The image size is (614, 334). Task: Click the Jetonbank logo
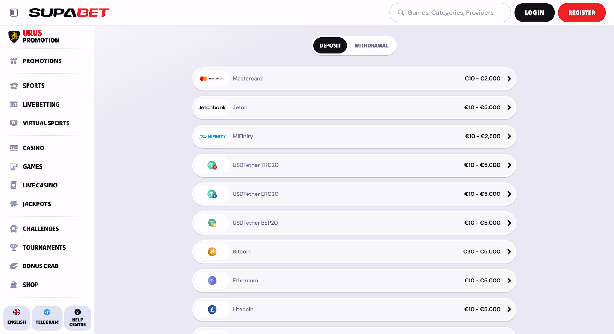click(x=212, y=107)
